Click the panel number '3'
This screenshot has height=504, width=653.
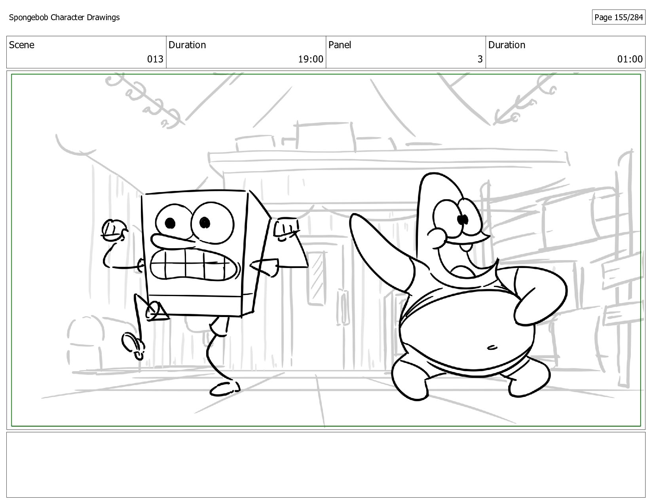click(480, 59)
